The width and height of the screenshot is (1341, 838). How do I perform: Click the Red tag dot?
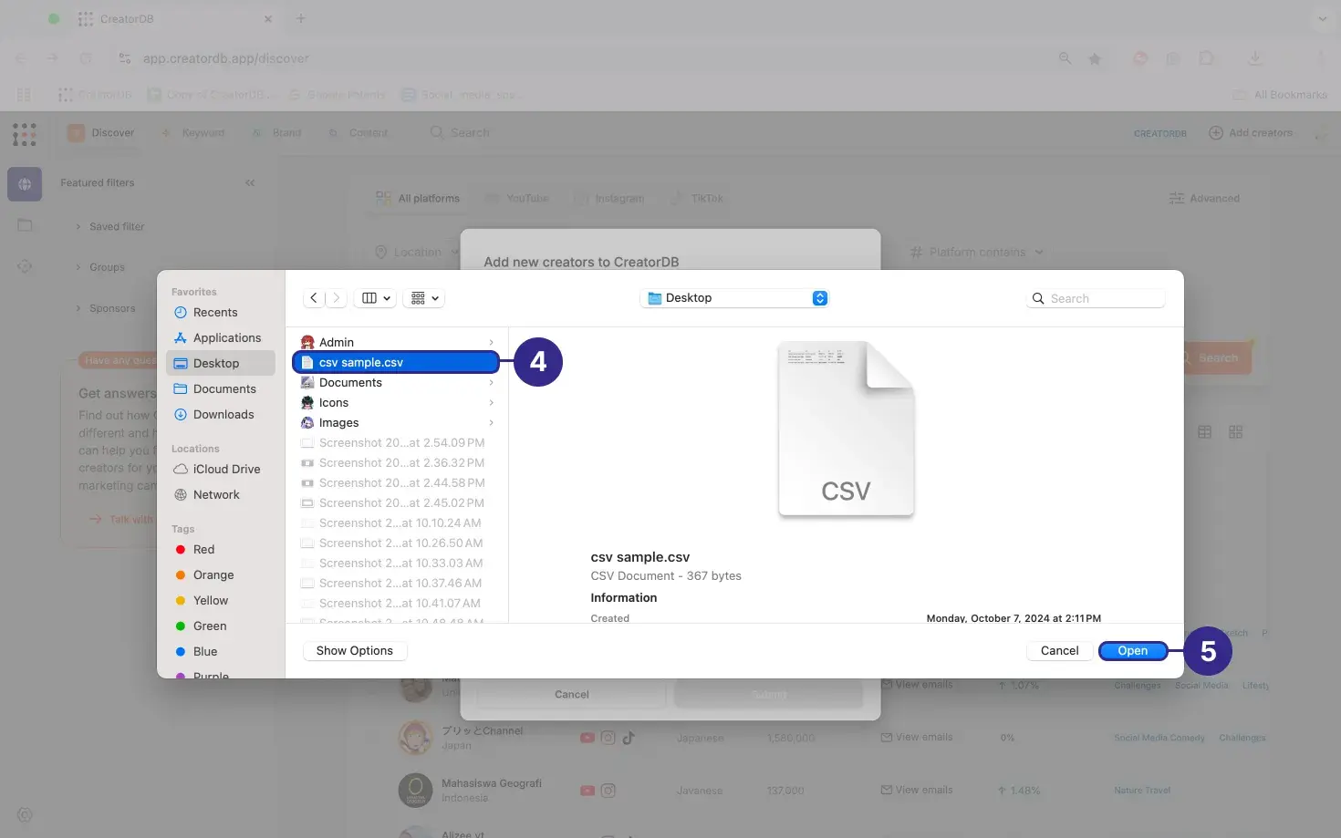tap(181, 549)
